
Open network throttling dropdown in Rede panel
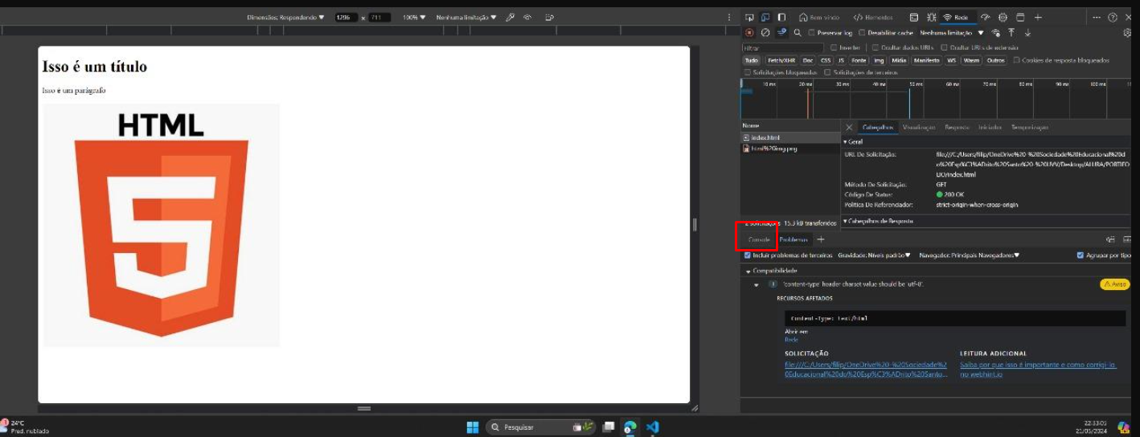[952, 33]
